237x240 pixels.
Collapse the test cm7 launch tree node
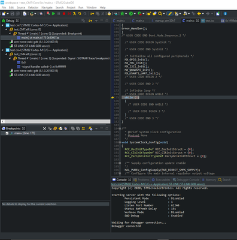point(2,25)
